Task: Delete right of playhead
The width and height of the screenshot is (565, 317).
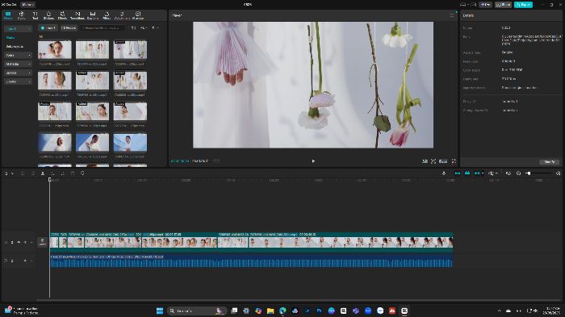Action: (x=62, y=173)
